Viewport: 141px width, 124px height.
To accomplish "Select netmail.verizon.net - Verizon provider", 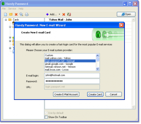I will click(x=70, y=67).
